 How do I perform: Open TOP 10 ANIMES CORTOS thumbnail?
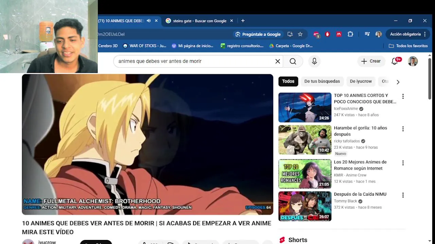pyautogui.click(x=305, y=107)
